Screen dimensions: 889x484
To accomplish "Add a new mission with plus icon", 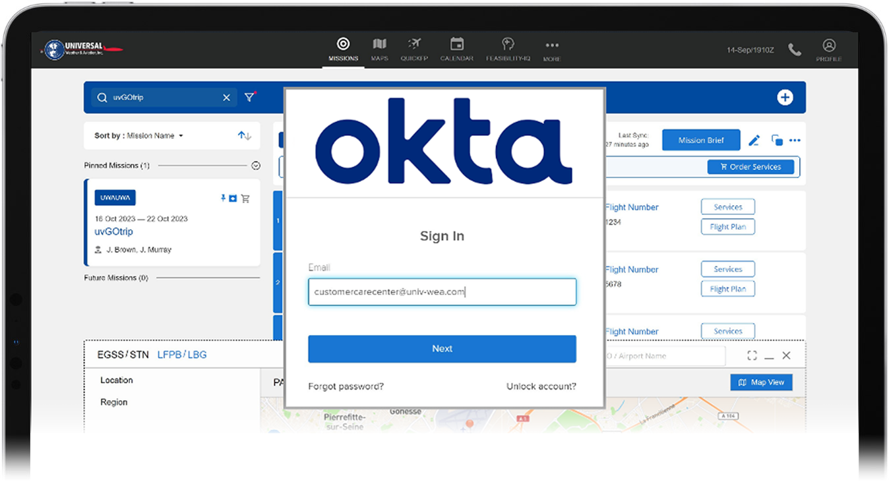I will point(785,98).
